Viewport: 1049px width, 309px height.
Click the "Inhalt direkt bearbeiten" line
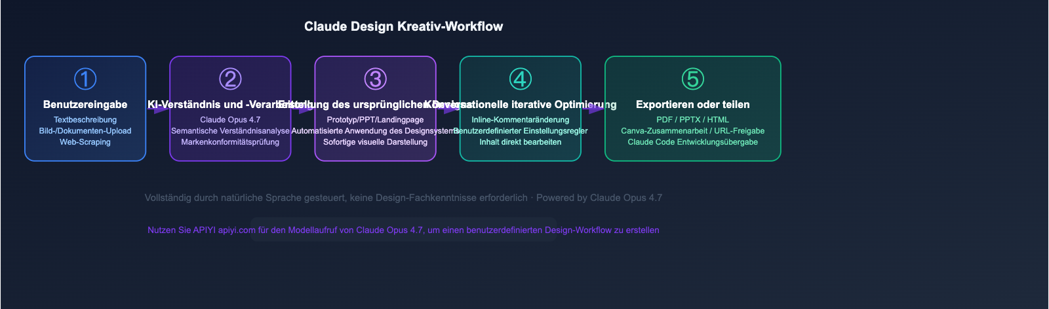pos(521,142)
